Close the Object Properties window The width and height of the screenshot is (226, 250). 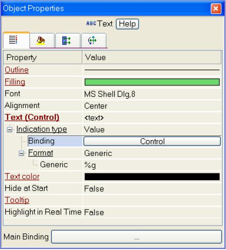pos(216,8)
